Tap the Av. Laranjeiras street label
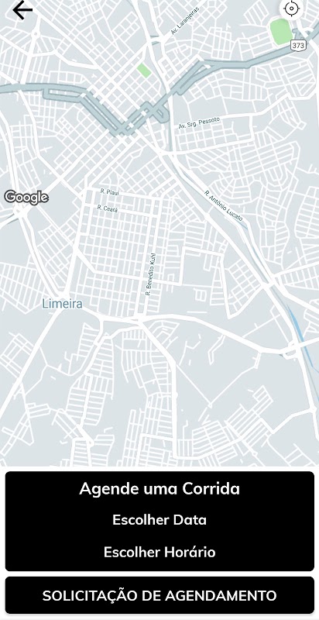Image resolution: width=319 pixels, height=620 pixels. [x=185, y=21]
